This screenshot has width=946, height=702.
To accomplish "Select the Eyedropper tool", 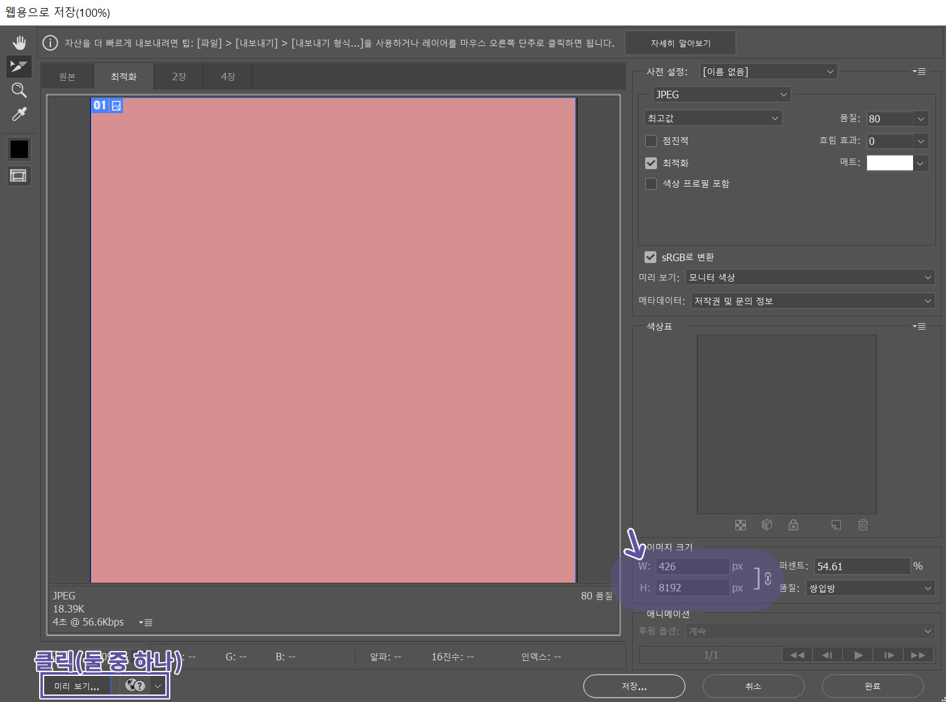I will click(19, 114).
